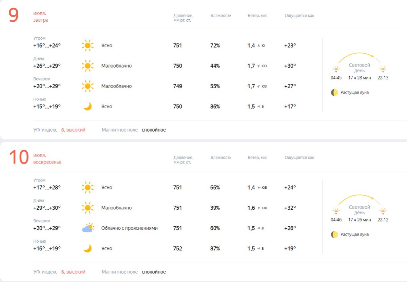Click magnetic field 'спокойное' for July 10

154,272
